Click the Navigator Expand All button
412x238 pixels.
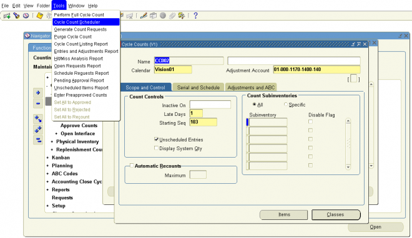pos(38,130)
